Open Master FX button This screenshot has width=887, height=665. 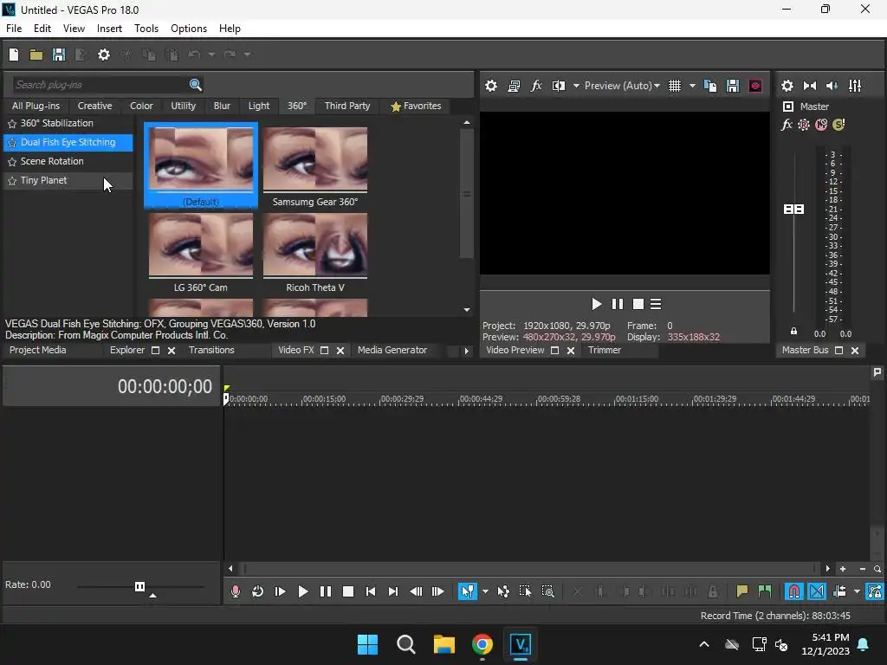pos(787,125)
